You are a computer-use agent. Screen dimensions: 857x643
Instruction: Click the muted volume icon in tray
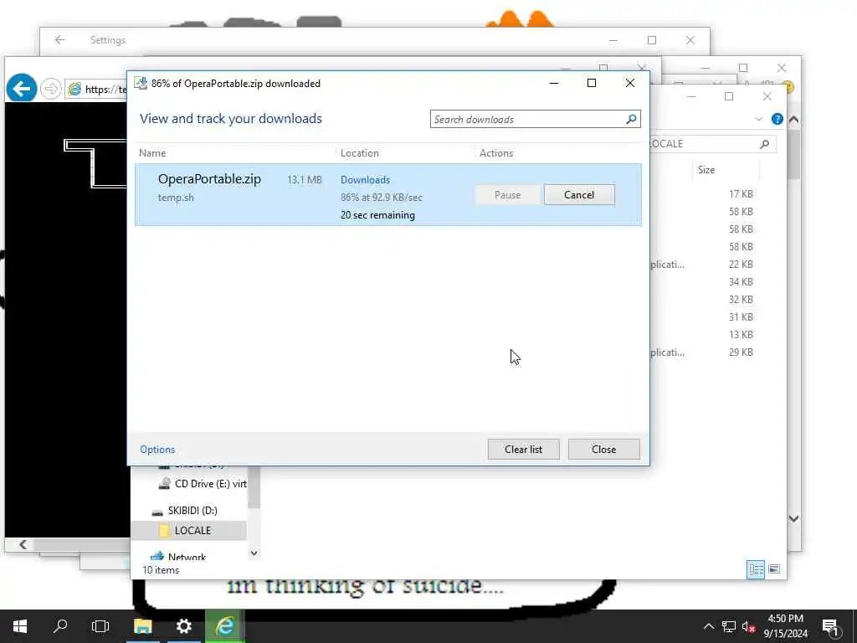748,626
